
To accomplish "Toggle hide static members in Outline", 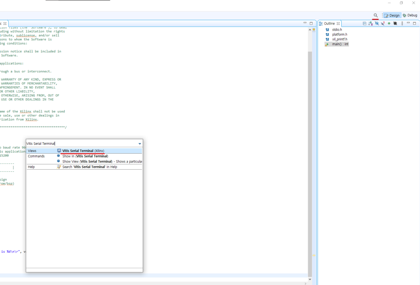I will tap(383, 23).
